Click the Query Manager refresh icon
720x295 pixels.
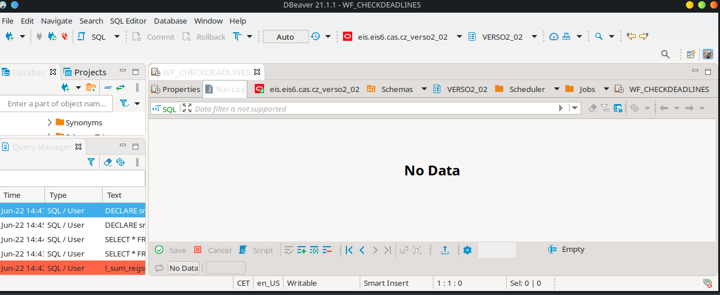pyautogui.click(x=120, y=162)
